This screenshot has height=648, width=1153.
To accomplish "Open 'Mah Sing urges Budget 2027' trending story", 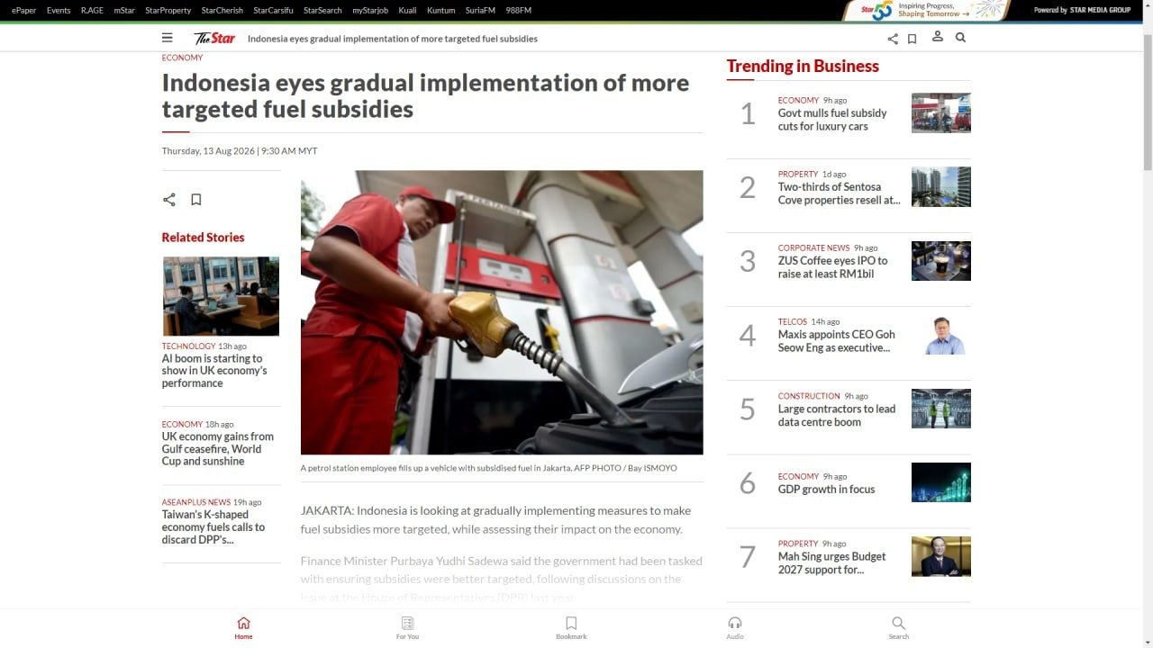I will tap(831, 563).
